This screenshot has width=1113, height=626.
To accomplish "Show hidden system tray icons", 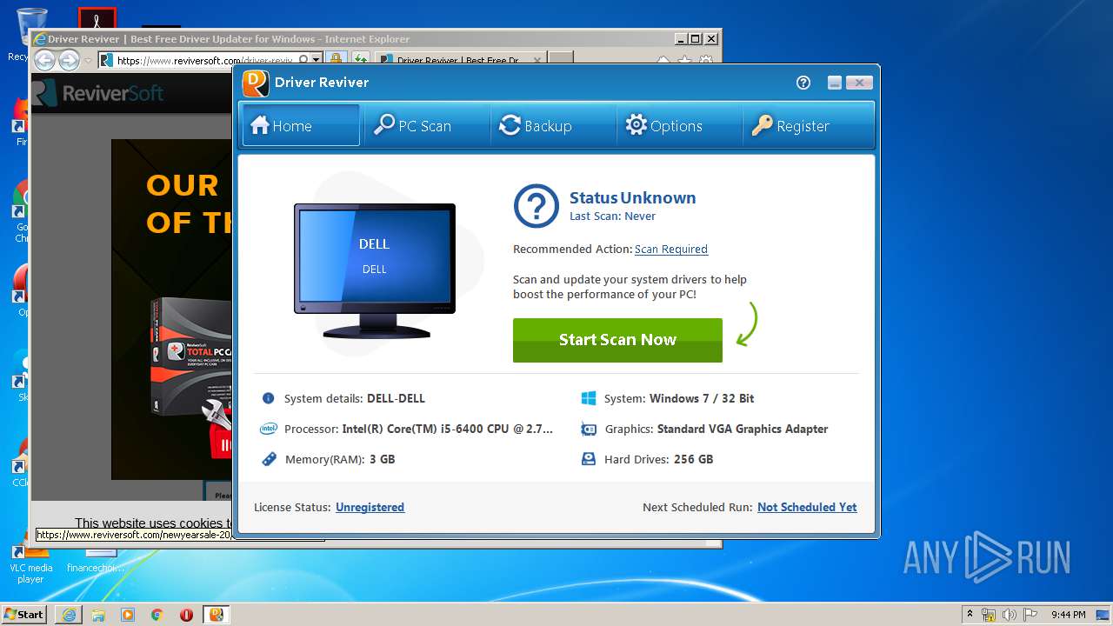I will [x=970, y=615].
